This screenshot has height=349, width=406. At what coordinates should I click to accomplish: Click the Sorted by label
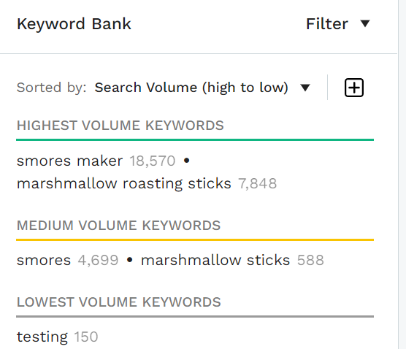pyautogui.click(x=52, y=88)
